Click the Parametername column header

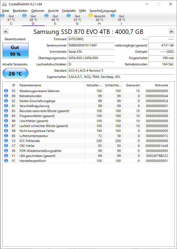[x=51, y=85]
